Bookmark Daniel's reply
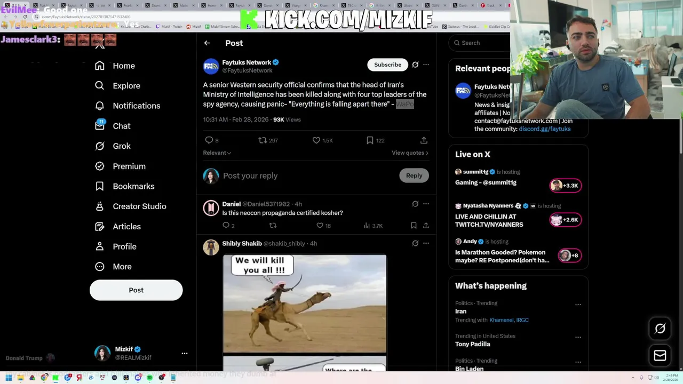This screenshot has height=384, width=683. (x=414, y=226)
